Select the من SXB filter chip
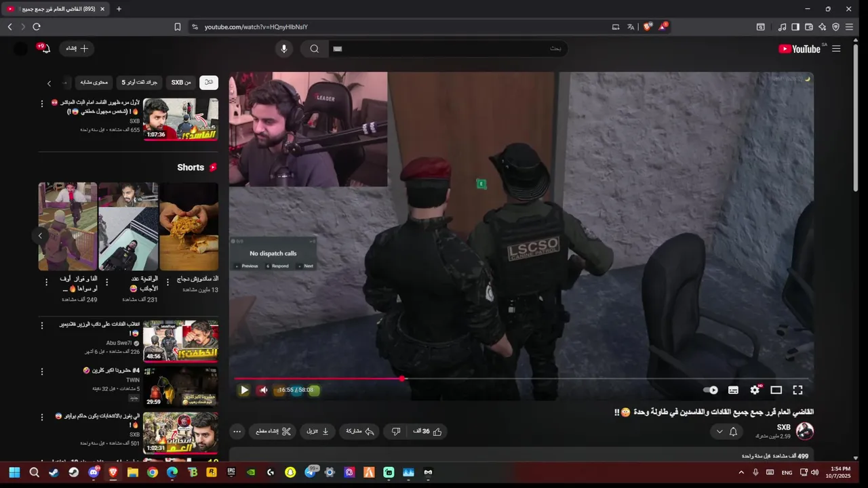The height and width of the screenshot is (488, 868). click(181, 82)
